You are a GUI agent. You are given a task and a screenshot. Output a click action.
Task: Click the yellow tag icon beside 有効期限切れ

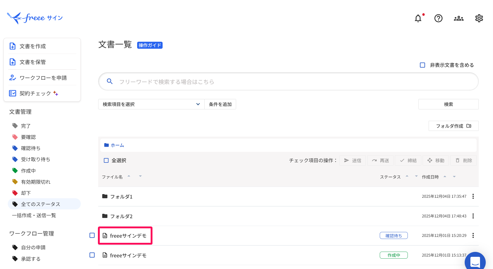click(x=15, y=182)
